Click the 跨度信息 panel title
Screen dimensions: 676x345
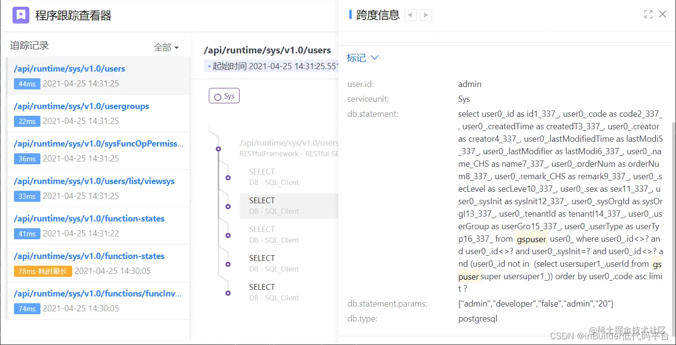pos(378,15)
